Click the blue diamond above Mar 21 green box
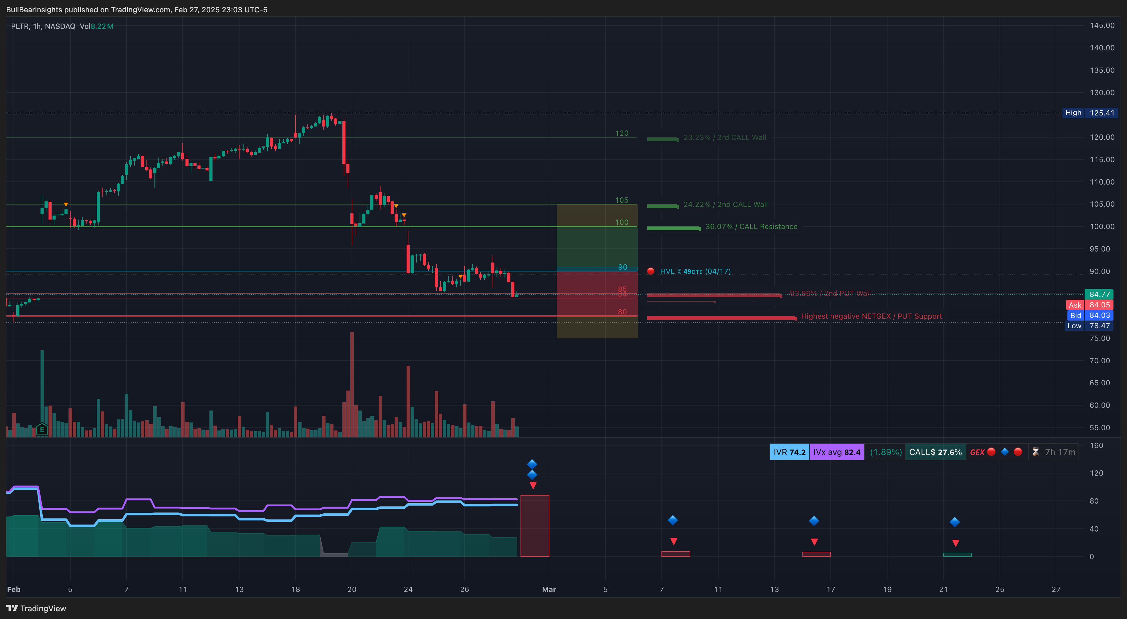1127x619 pixels. click(955, 522)
